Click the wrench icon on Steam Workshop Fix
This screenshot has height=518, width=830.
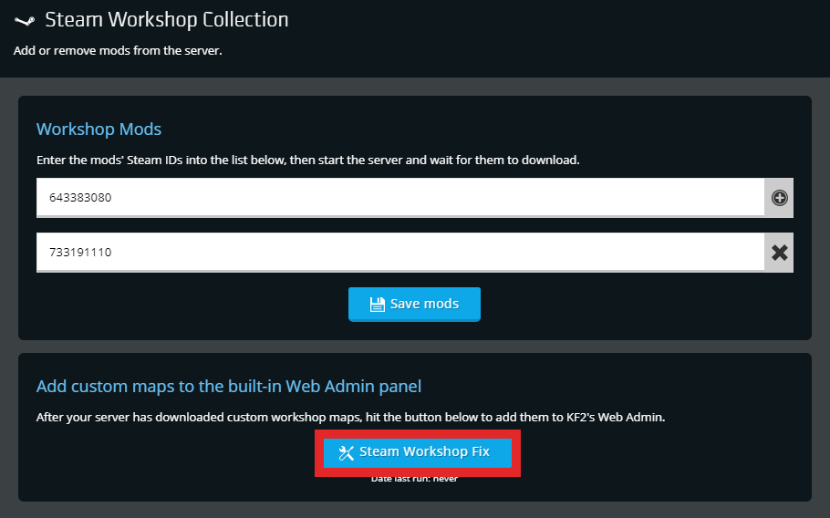click(346, 452)
